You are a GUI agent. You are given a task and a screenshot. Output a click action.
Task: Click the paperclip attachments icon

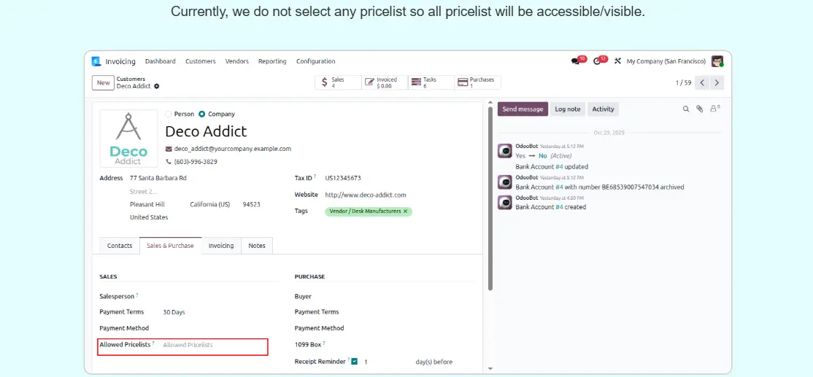coord(699,109)
